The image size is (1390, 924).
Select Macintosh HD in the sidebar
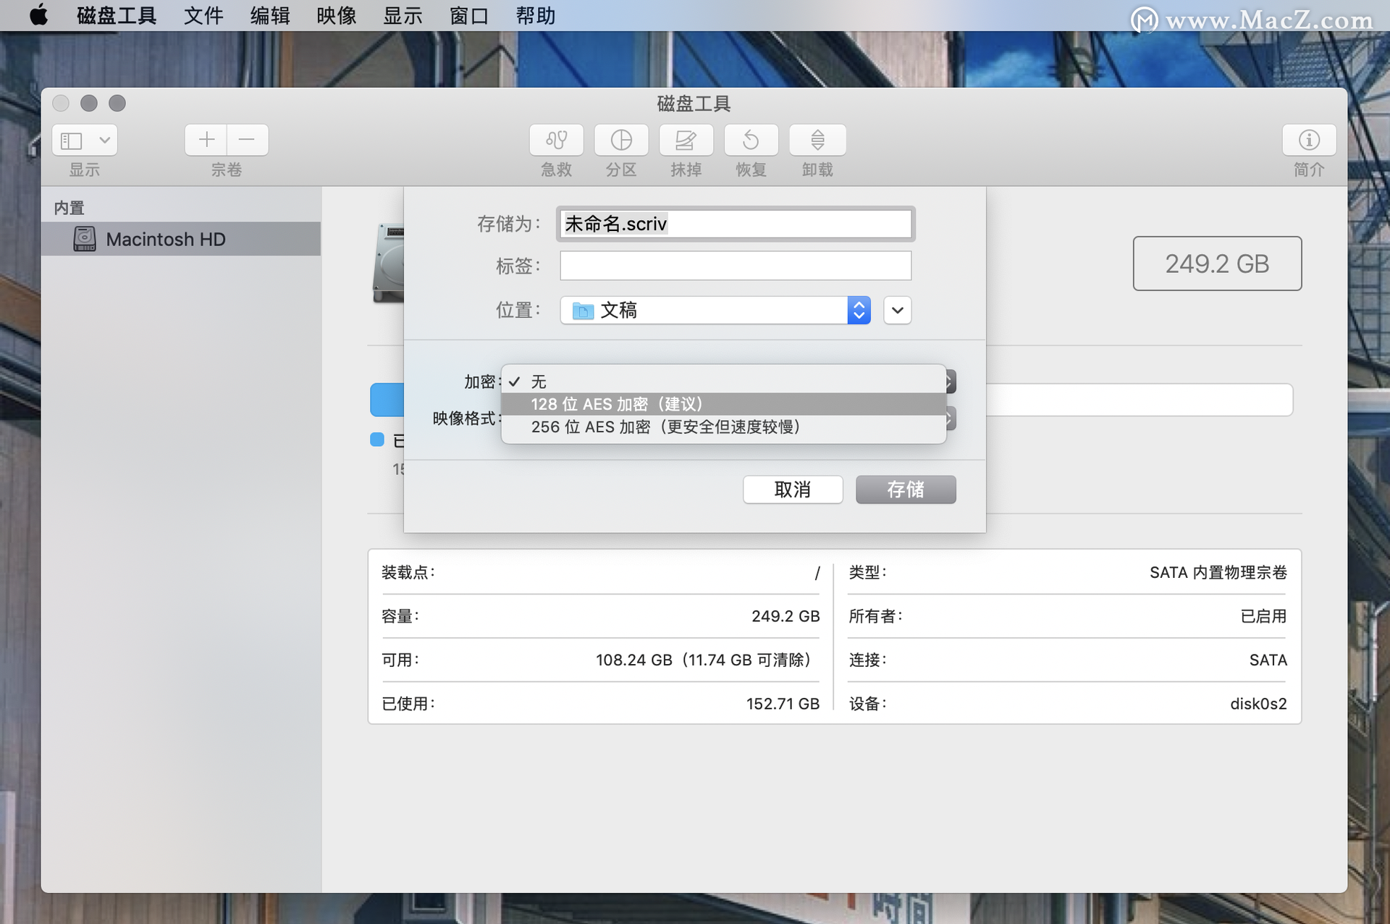(181, 239)
